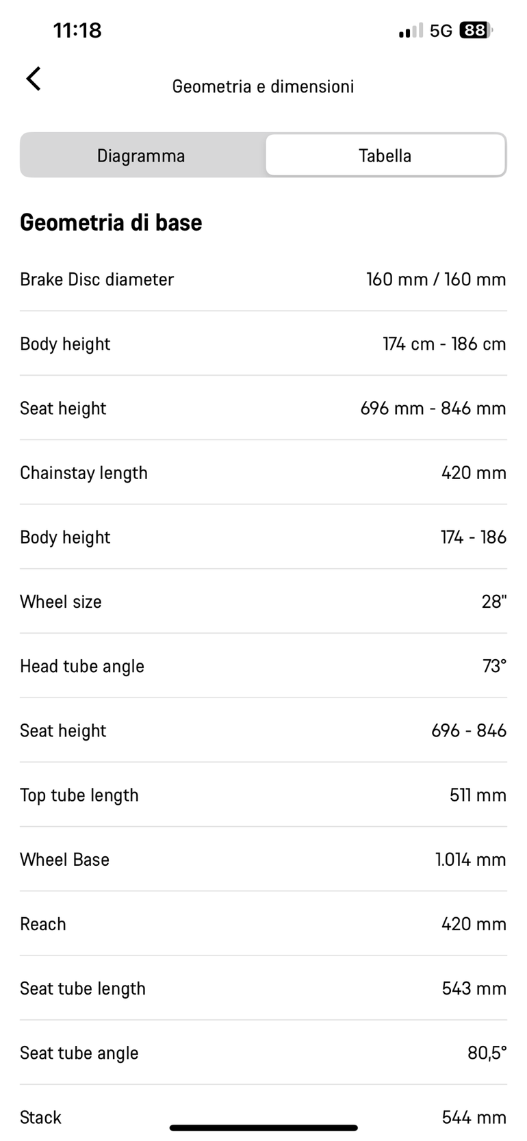Tap the battery indicator showing 88
This screenshot has width=527, height=1141.
[x=476, y=30]
